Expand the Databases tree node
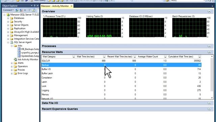This screenshot has width=216, height=122. (8, 18)
